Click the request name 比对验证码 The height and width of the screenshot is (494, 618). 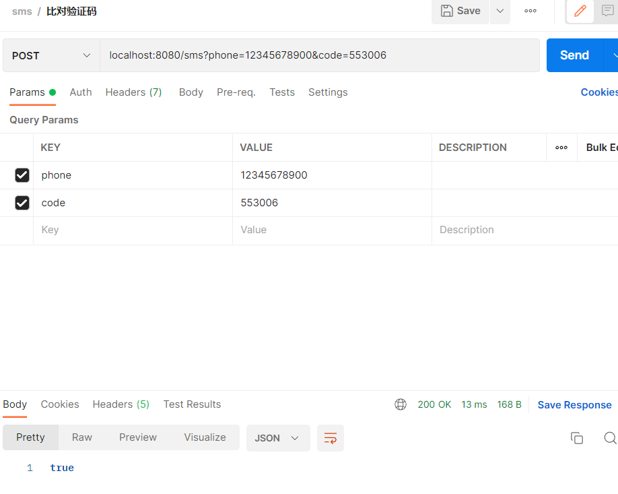pos(71,11)
